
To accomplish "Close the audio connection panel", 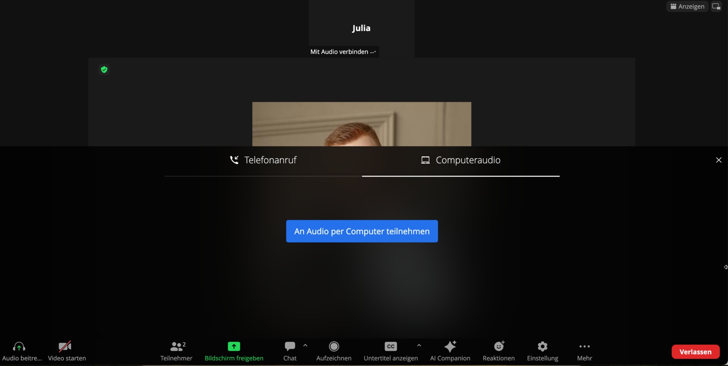I will pos(718,160).
